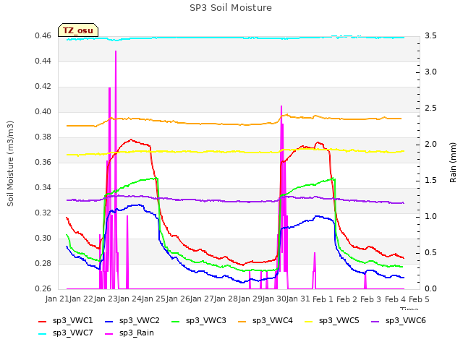463x347 pixels.
Task: Click the 0.44 soil moisture tick label
Action: click(43, 61)
